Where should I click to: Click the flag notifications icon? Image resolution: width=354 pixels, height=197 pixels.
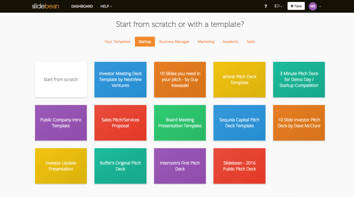coord(277,6)
